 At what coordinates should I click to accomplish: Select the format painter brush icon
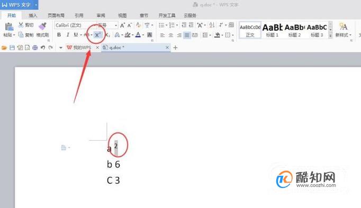(42, 26)
